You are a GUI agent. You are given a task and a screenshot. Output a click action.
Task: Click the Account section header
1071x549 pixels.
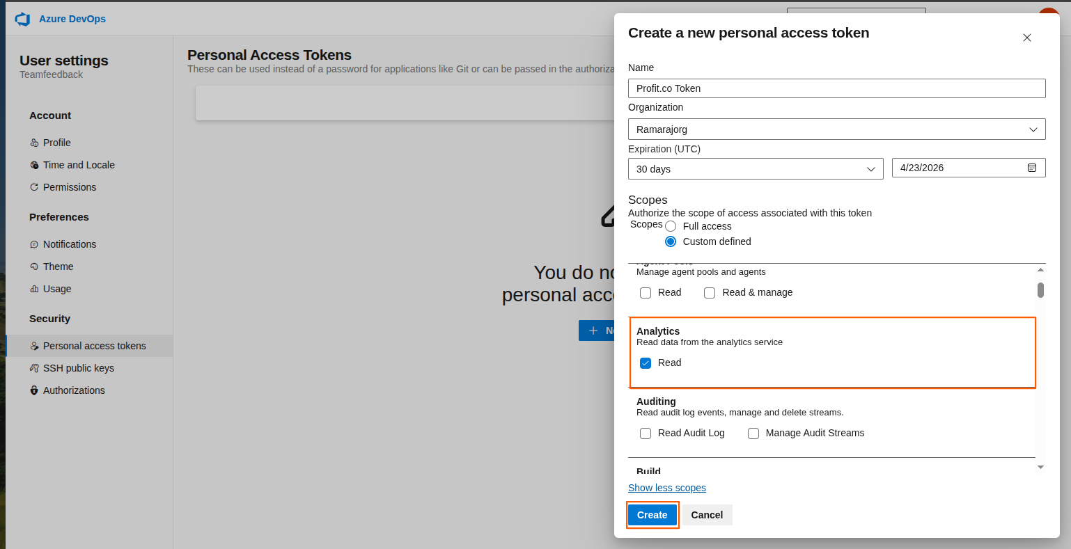(50, 116)
